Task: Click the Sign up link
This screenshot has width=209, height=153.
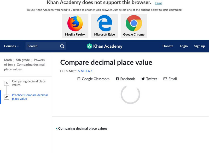Action: [199, 46]
